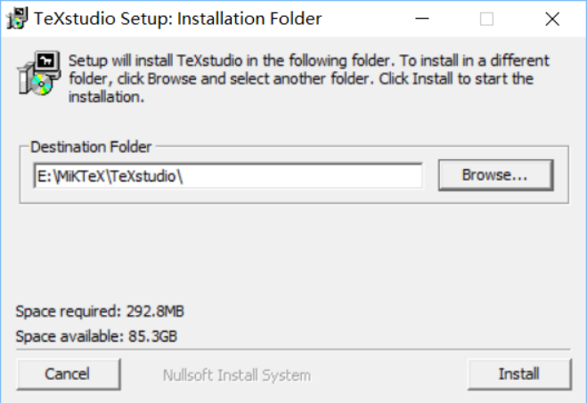Focus the Destination Folder path field
Image resolution: width=587 pixels, height=403 pixels.
[228, 176]
